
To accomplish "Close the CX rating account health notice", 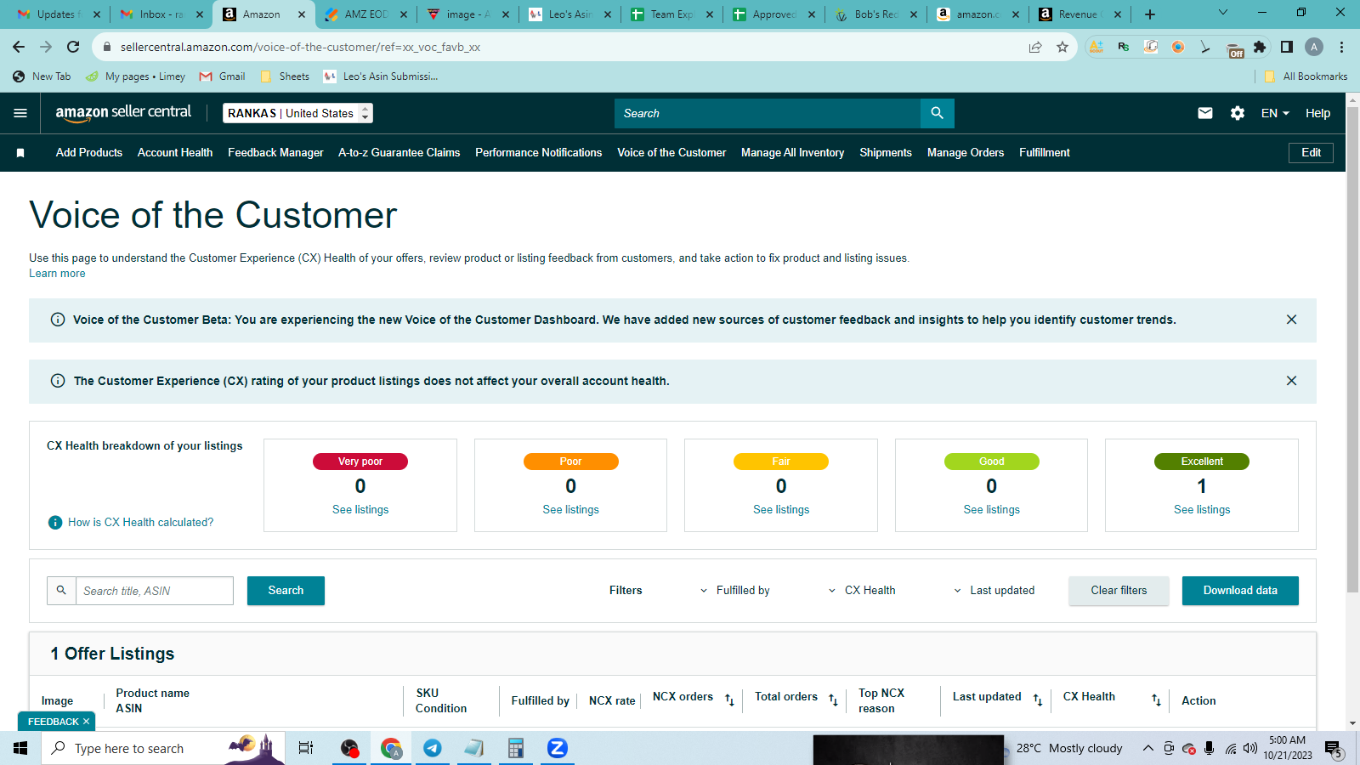I will (x=1291, y=381).
